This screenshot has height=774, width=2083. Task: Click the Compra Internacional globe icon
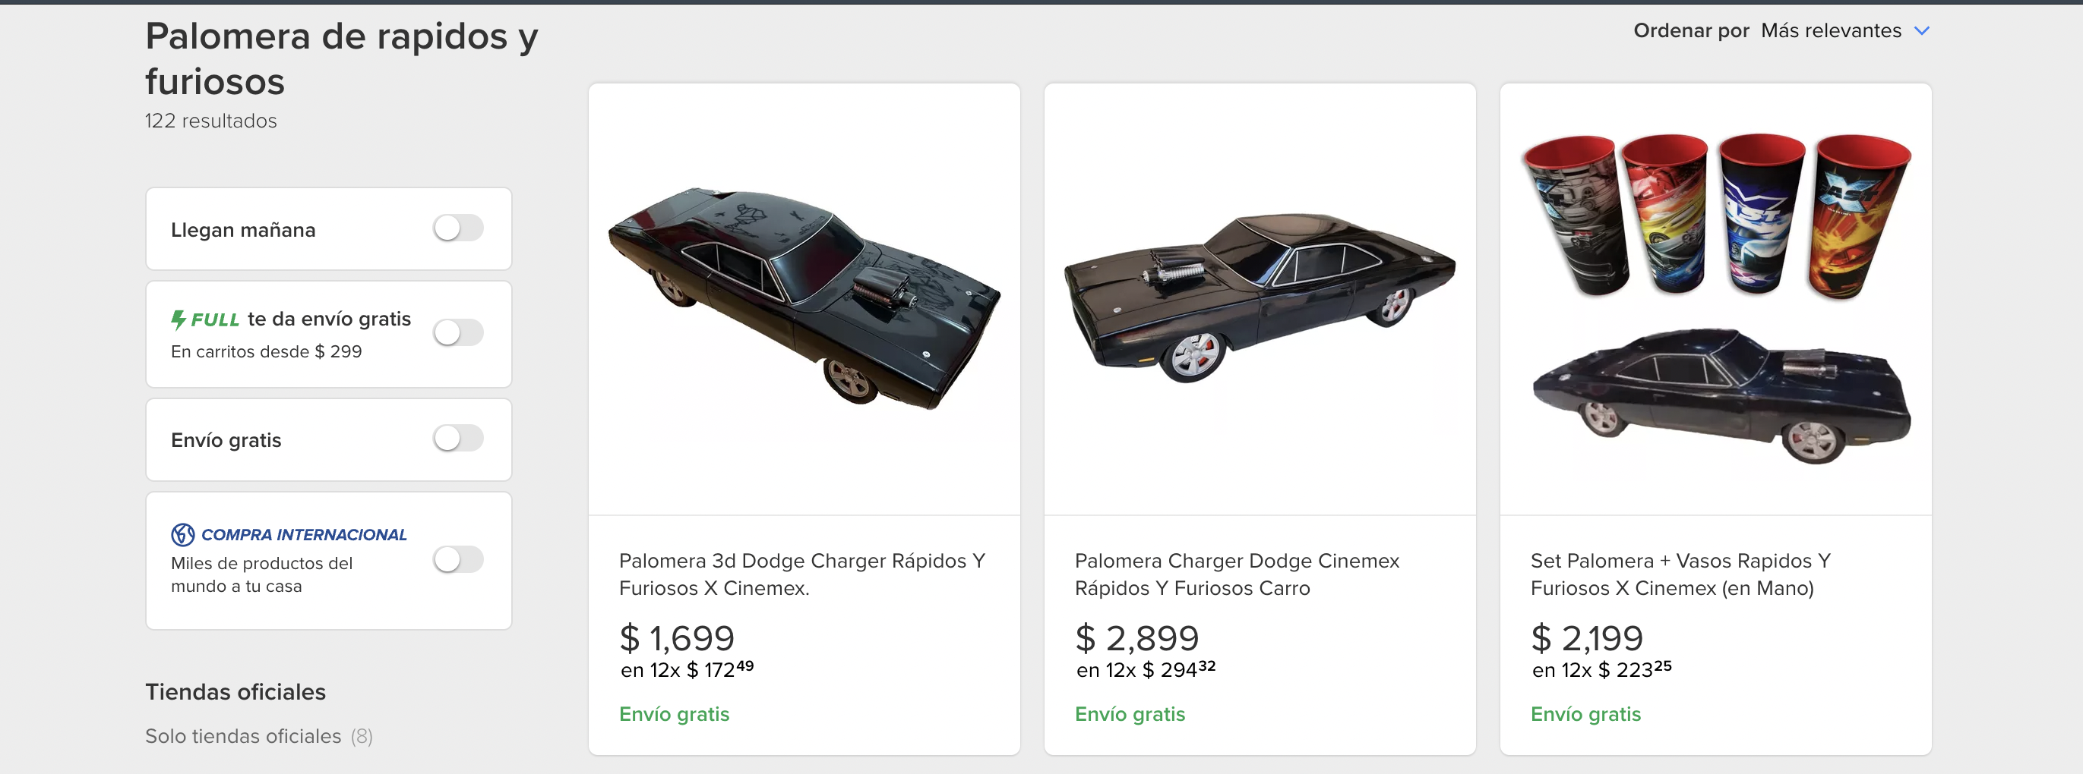pos(183,534)
